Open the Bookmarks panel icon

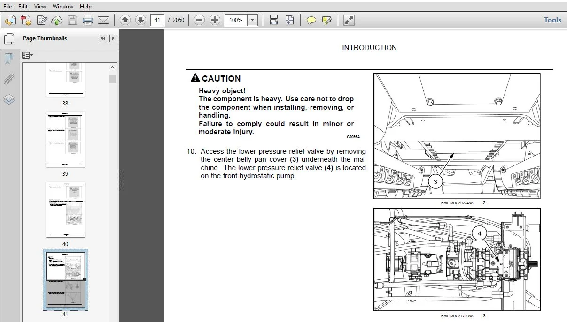coord(8,59)
